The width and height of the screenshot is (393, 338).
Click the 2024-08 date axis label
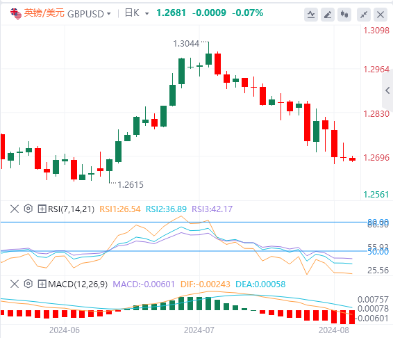click(x=333, y=330)
